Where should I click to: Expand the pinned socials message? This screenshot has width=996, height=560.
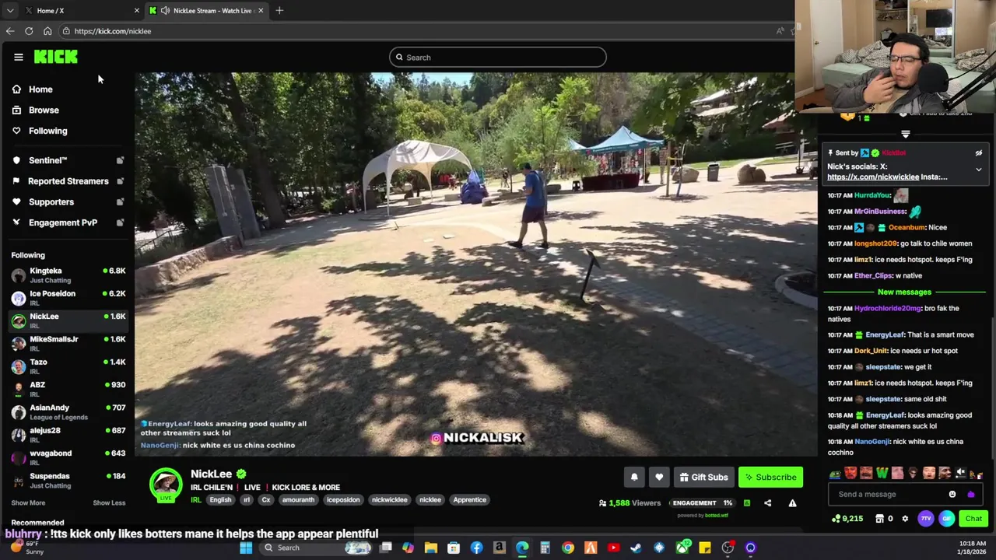[x=979, y=170]
